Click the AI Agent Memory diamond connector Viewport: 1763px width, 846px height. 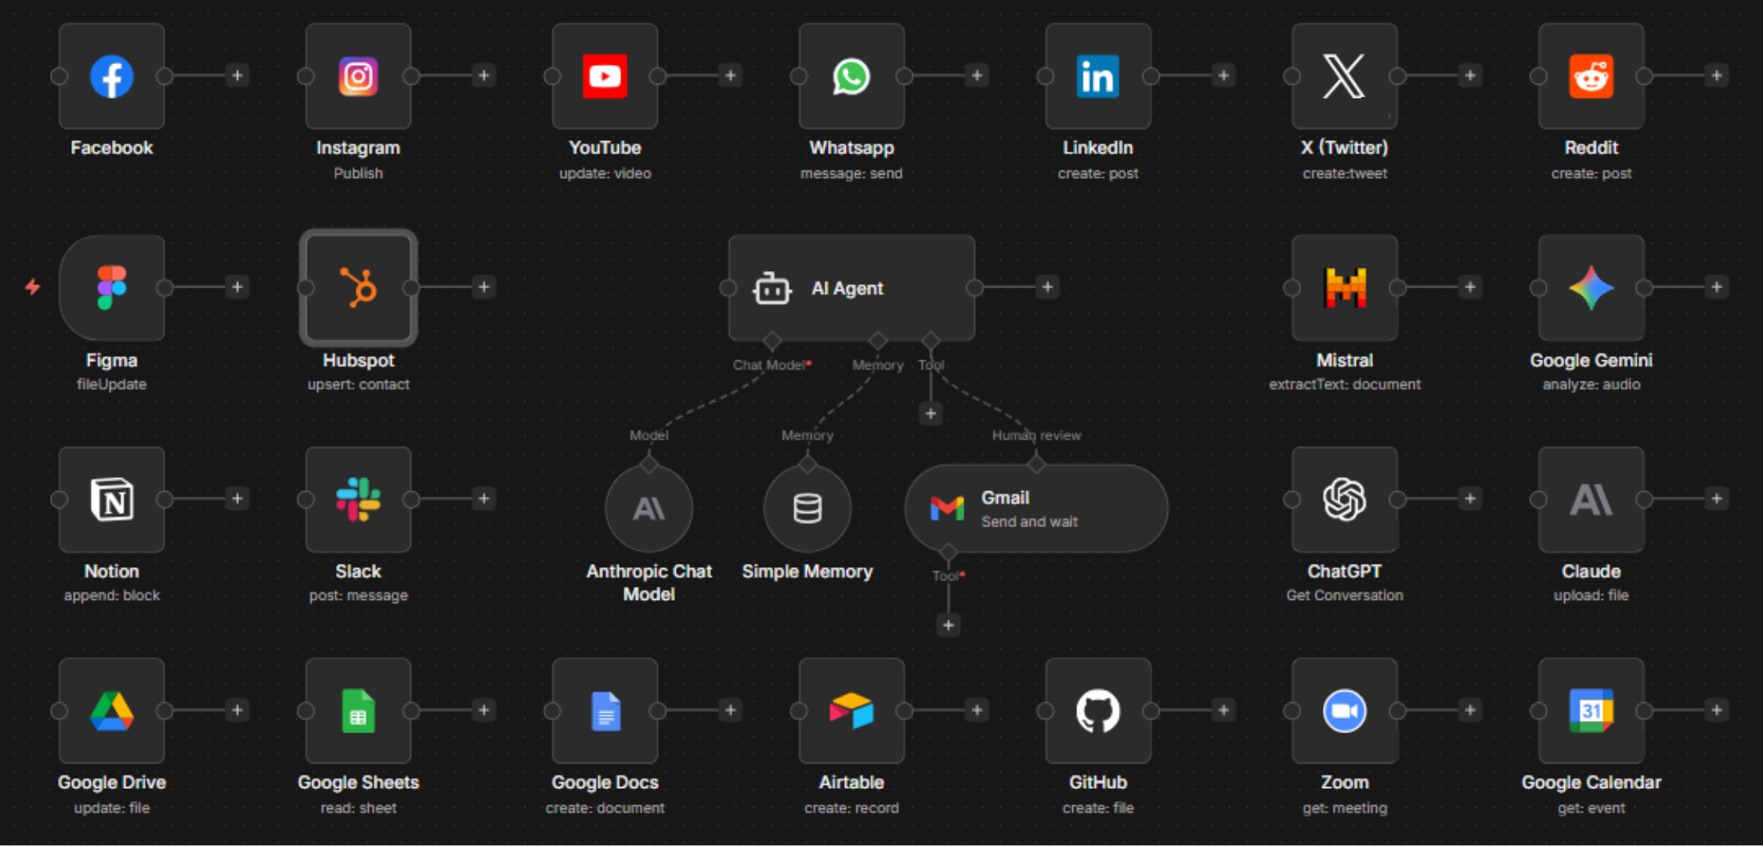coord(877,341)
